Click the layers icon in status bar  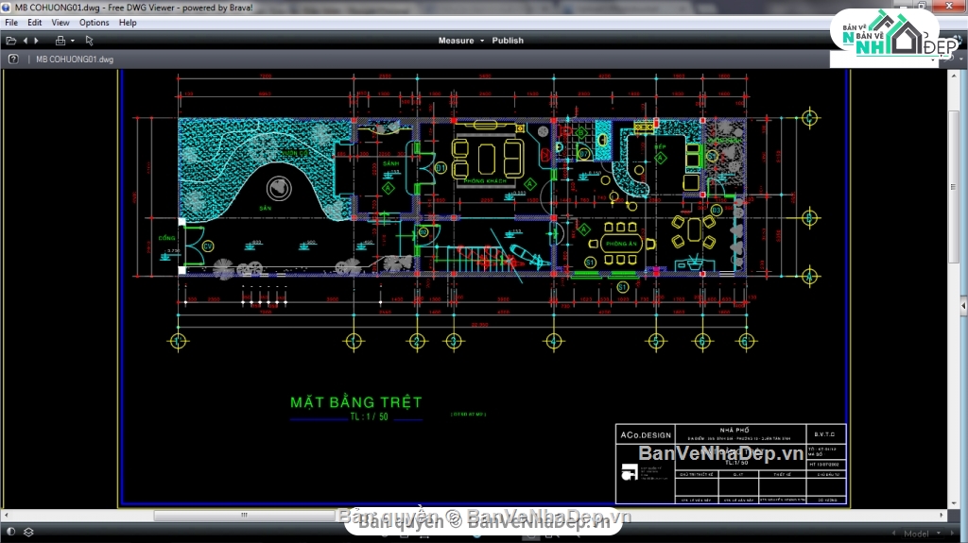[x=28, y=534]
